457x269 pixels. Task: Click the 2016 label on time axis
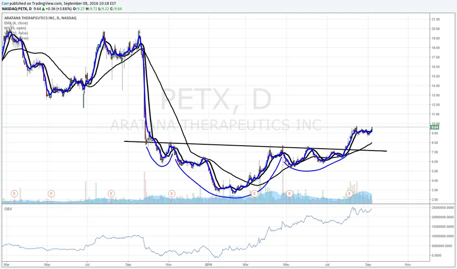[208, 265]
